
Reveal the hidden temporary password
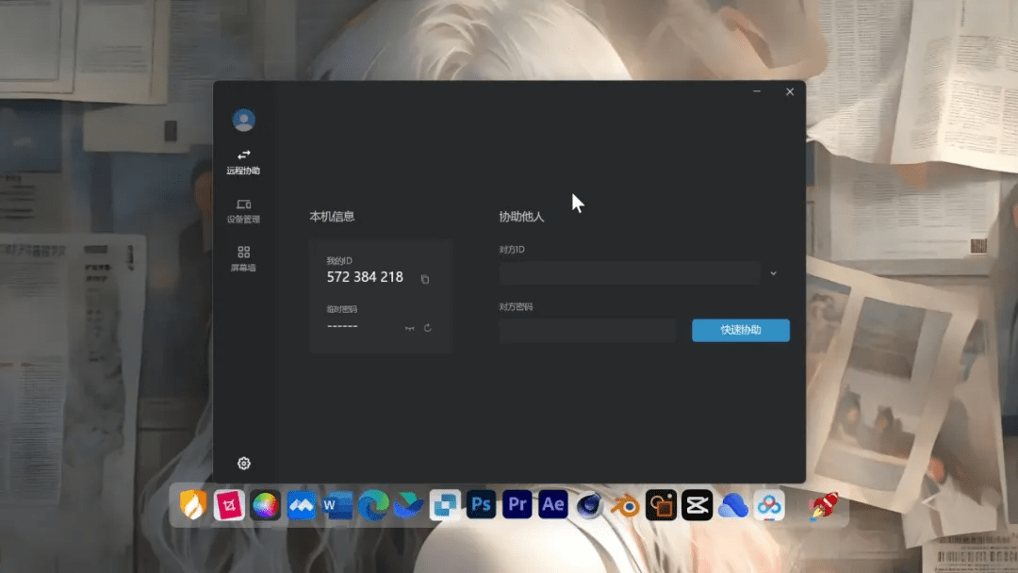coord(409,327)
